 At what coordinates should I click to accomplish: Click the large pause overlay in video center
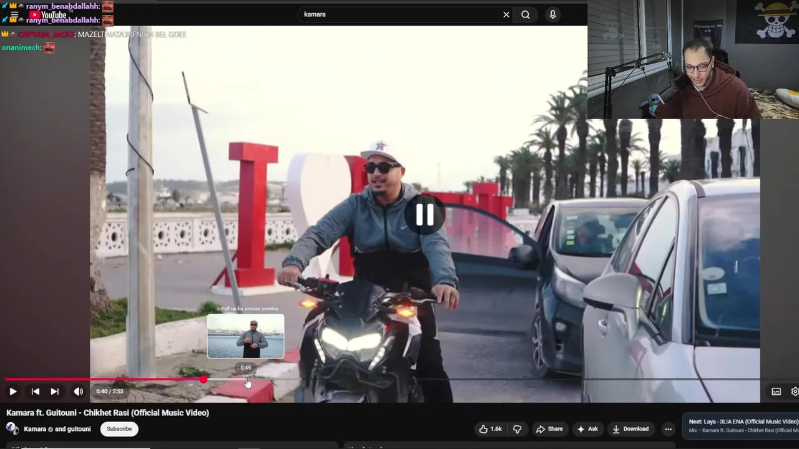[x=425, y=215]
